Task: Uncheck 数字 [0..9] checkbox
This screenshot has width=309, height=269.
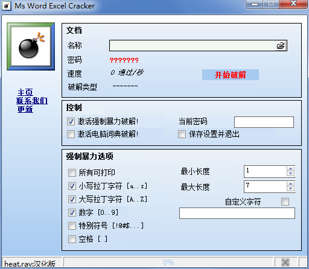Action: 72,212
